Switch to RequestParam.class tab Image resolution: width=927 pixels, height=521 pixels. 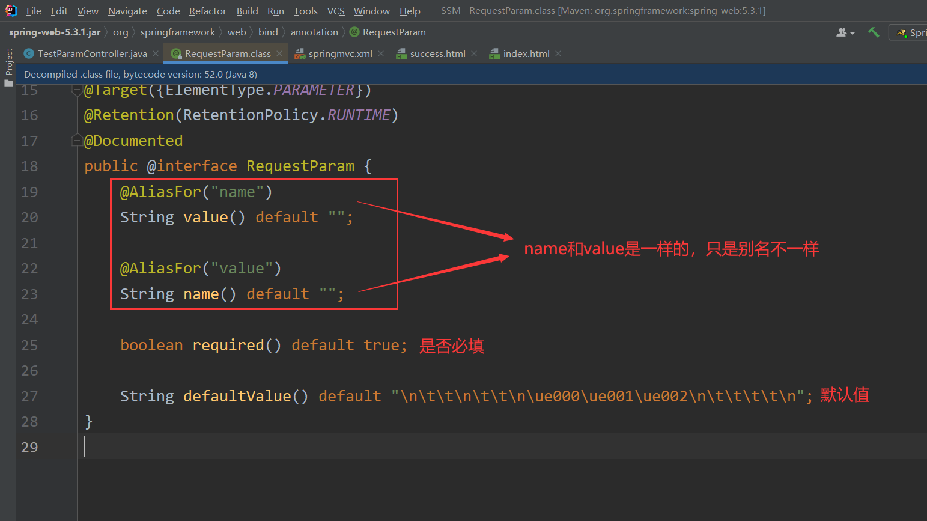pos(228,53)
